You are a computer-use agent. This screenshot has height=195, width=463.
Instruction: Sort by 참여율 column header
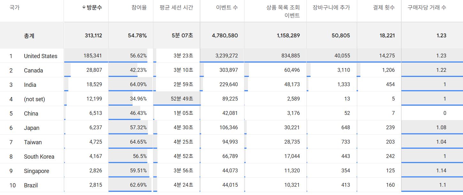pyautogui.click(x=139, y=8)
